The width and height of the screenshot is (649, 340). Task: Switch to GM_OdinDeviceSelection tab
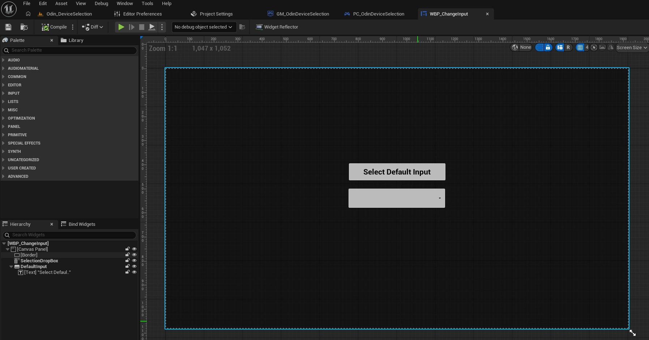(298, 14)
